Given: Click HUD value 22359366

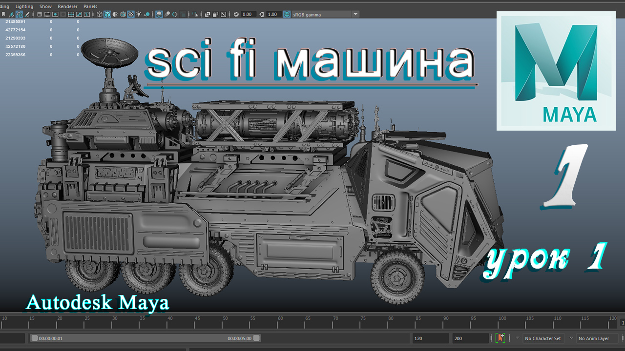Looking at the screenshot, I should pos(15,55).
